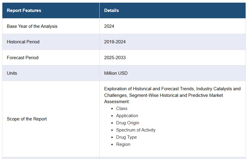Click the 2024 base year value
The height and width of the screenshot is (159, 248).
109,26
